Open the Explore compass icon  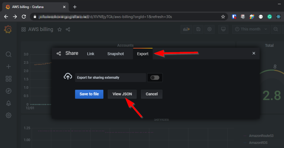tap(9, 91)
